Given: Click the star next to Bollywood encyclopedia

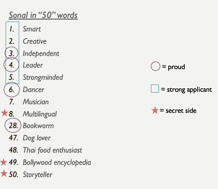Looking at the screenshot, I should 4,162.
